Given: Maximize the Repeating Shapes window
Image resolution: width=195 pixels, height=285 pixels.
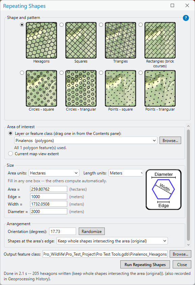Looking at the screenshot, I should pos(172,5).
